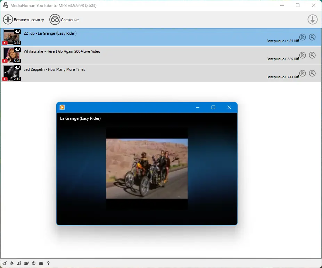Viewport: 322px width, 268px height.
Task: Minimize the MediaHuman main window
Action: [x=282, y=5]
